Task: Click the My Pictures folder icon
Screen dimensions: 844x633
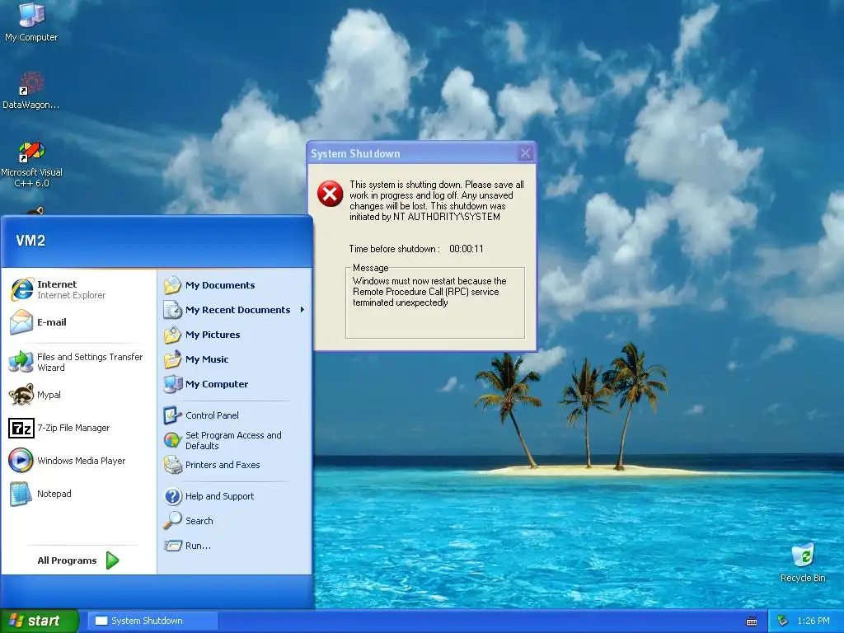Action: [x=173, y=335]
